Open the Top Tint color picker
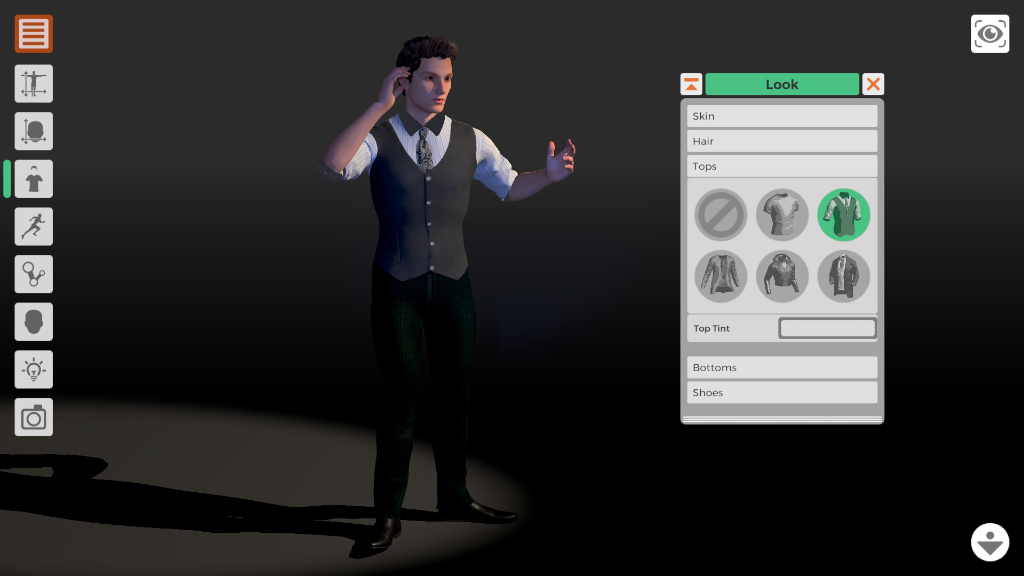The width and height of the screenshot is (1024, 576). [827, 328]
